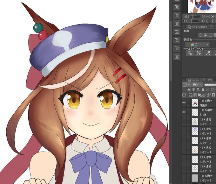
Task: Open the history tab next to レイヤー
Action: tap(203, 80)
